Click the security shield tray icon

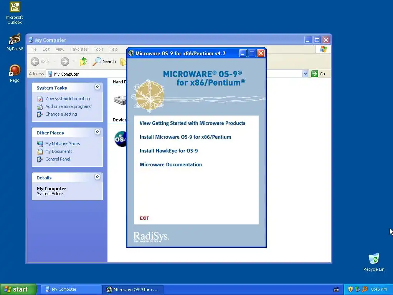(350, 289)
